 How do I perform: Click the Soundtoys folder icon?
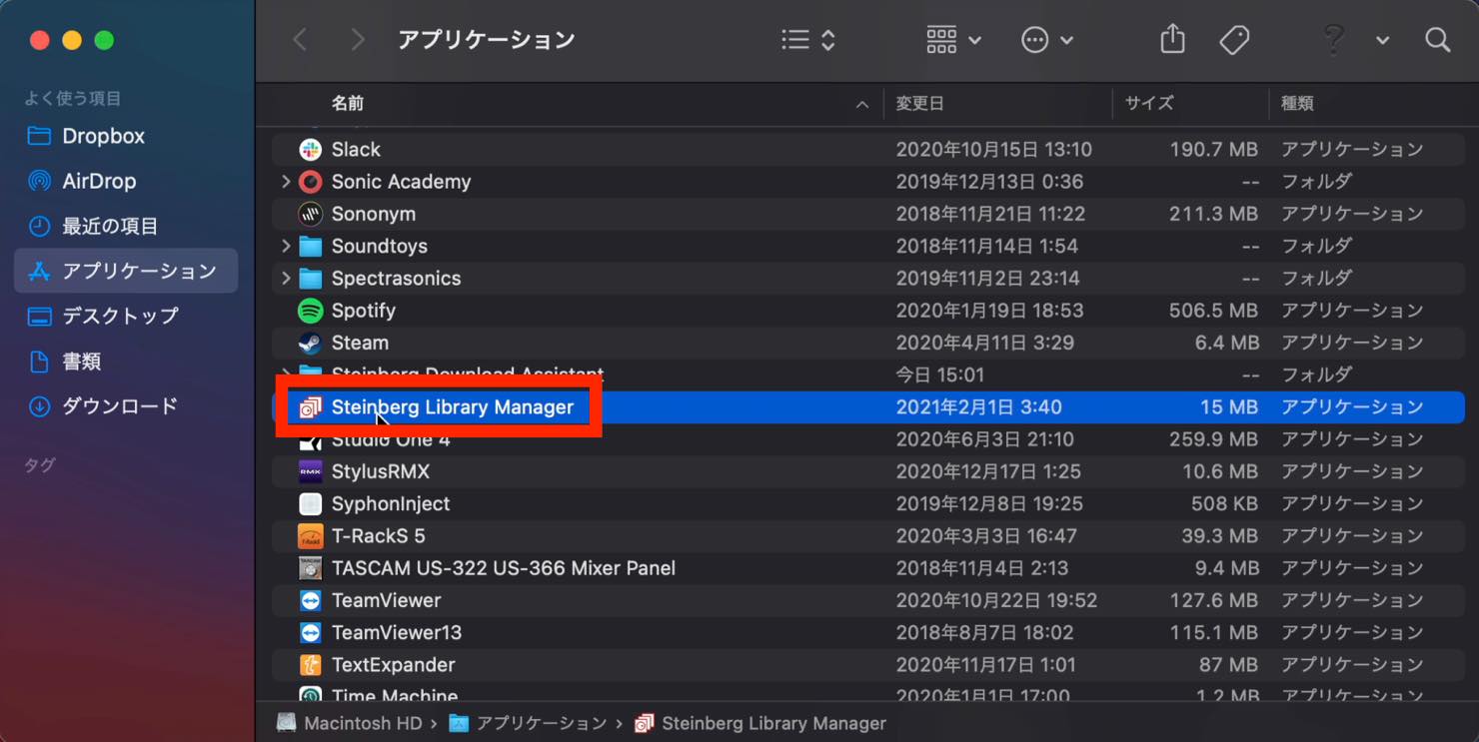tap(311, 246)
